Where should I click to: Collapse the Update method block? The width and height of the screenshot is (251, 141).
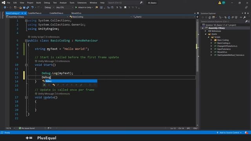[26, 98]
